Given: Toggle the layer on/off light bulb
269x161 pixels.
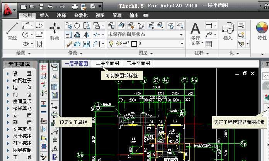Looking at the screenshot, I should (111, 44).
